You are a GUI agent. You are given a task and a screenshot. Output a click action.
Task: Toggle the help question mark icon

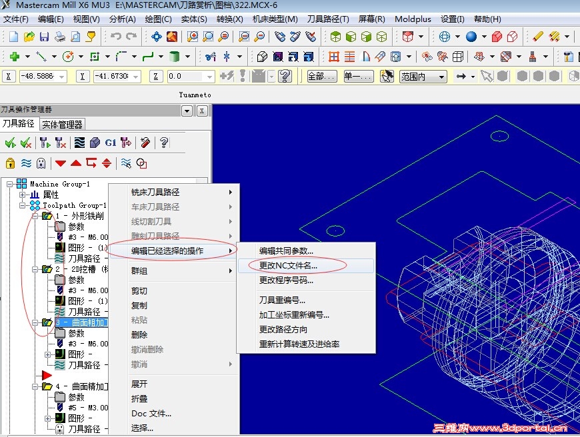point(164,142)
